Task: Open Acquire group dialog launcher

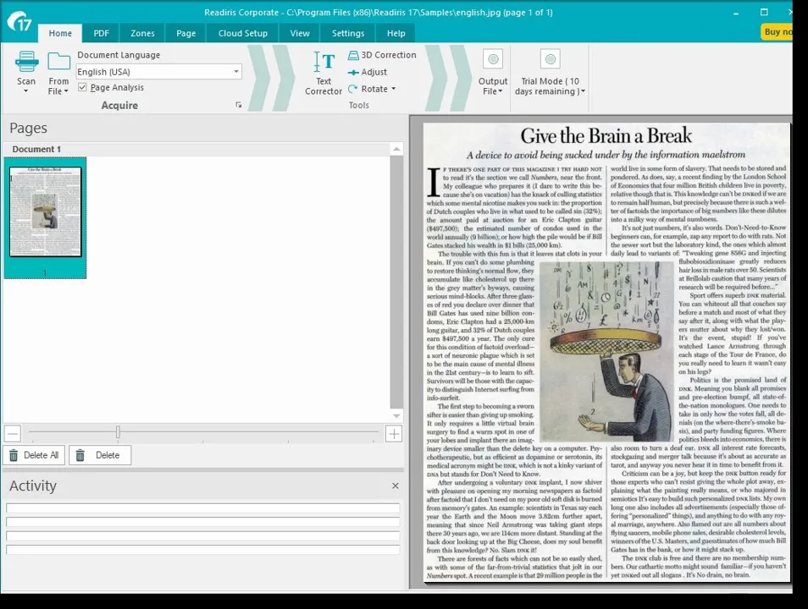Action: (239, 105)
